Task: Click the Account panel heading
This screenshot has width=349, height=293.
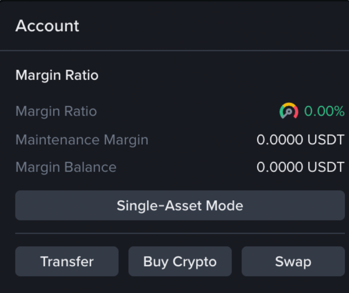Action: 47,26
